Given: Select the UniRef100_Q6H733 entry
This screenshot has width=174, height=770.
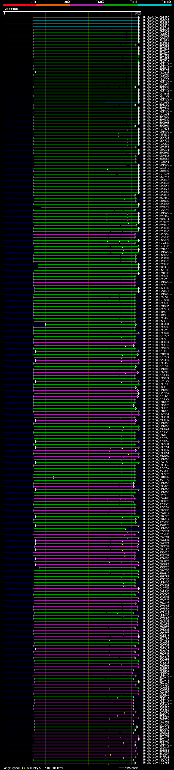Looking at the screenshot, I should (156, 138).
